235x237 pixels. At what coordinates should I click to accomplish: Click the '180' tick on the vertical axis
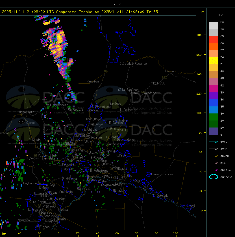pyautogui.click(x=199, y=35)
